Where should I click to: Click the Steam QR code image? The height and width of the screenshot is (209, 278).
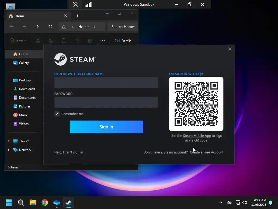point(196,104)
